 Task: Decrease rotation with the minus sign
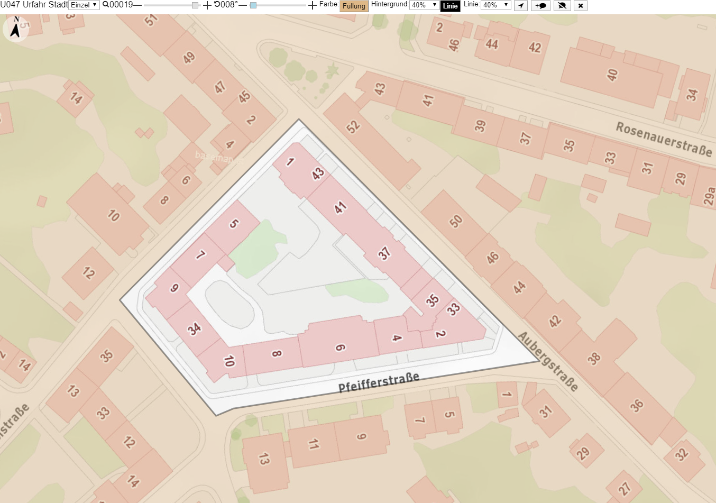point(243,5)
